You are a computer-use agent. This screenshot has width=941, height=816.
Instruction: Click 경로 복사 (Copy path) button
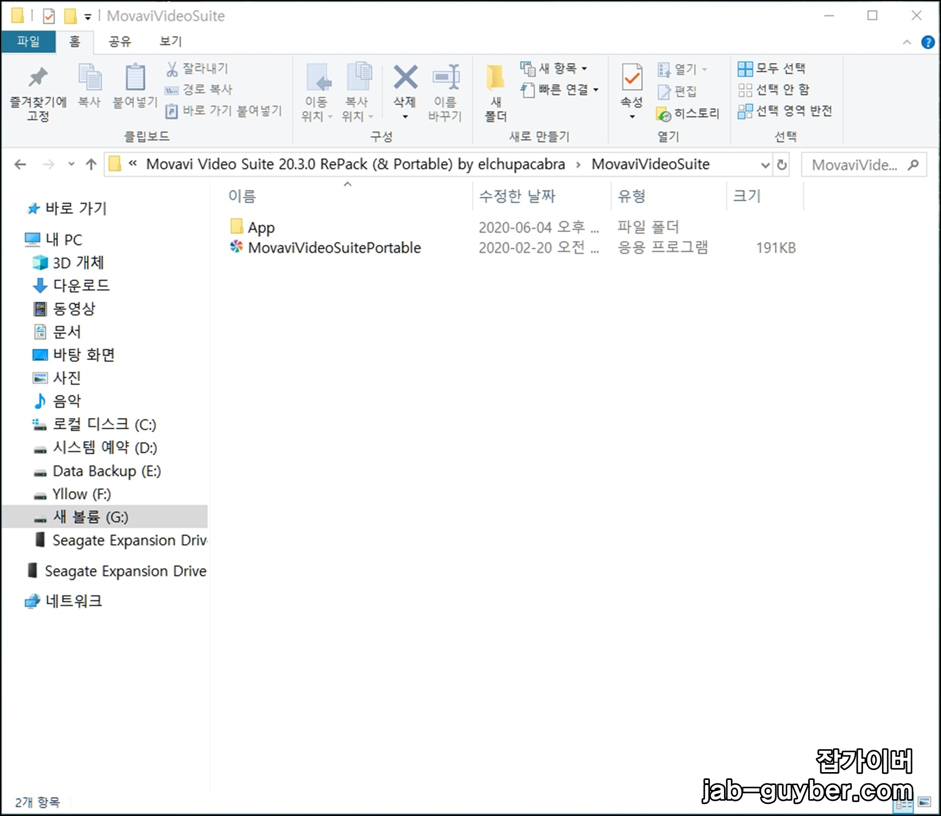point(199,89)
